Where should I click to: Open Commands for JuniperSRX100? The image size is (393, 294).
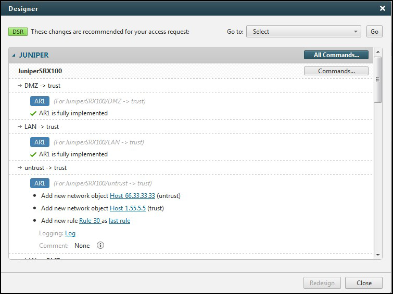point(336,71)
